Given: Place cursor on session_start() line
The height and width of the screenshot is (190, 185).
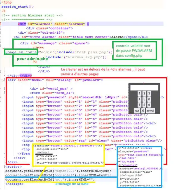Looking at the screenshot, I should point(18,6).
